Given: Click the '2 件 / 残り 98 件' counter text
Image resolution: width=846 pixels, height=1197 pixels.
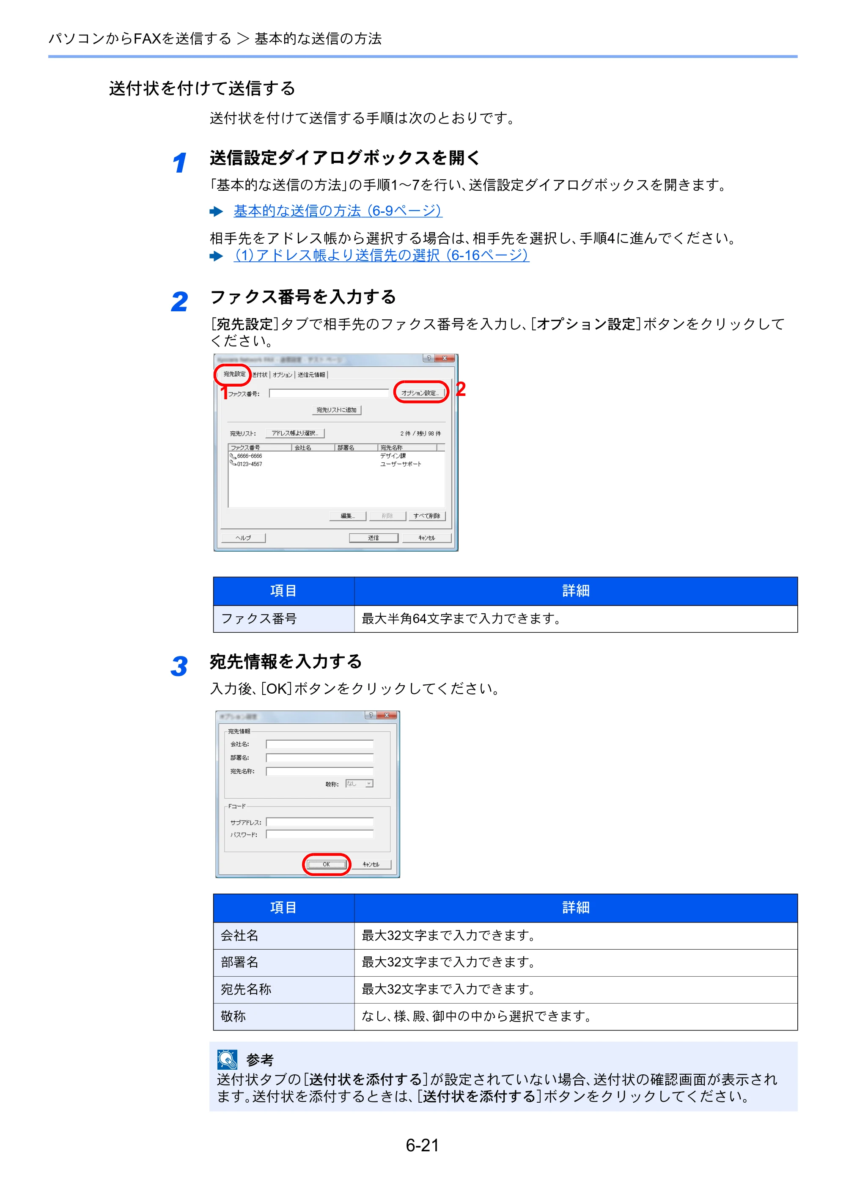Looking at the screenshot, I should pyautogui.click(x=420, y=434).
